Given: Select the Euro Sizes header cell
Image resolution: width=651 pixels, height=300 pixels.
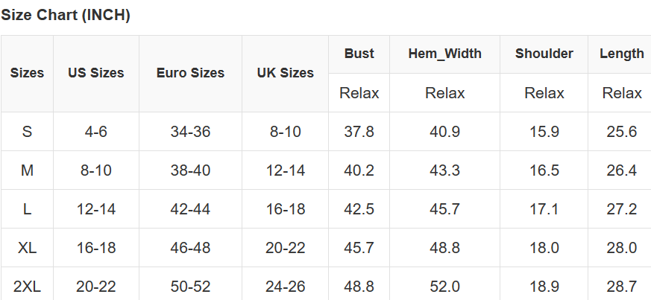Looking at the screenshot, I should coord(190,73).
